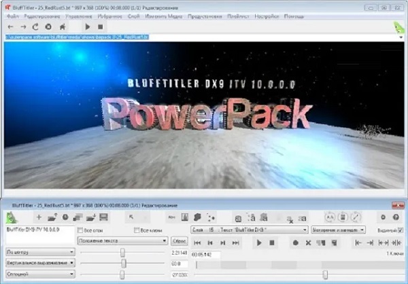Image resolution: width=408 pixels, height=284 pixels.
Task: Stop playback from the top toolbar
Action: point(101,26)
